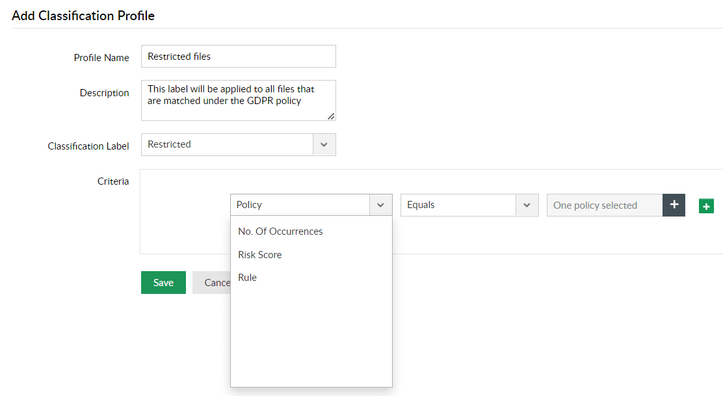Click the Cancel button
This screenshot has height=396, width=723.
[x=212, y=283]
